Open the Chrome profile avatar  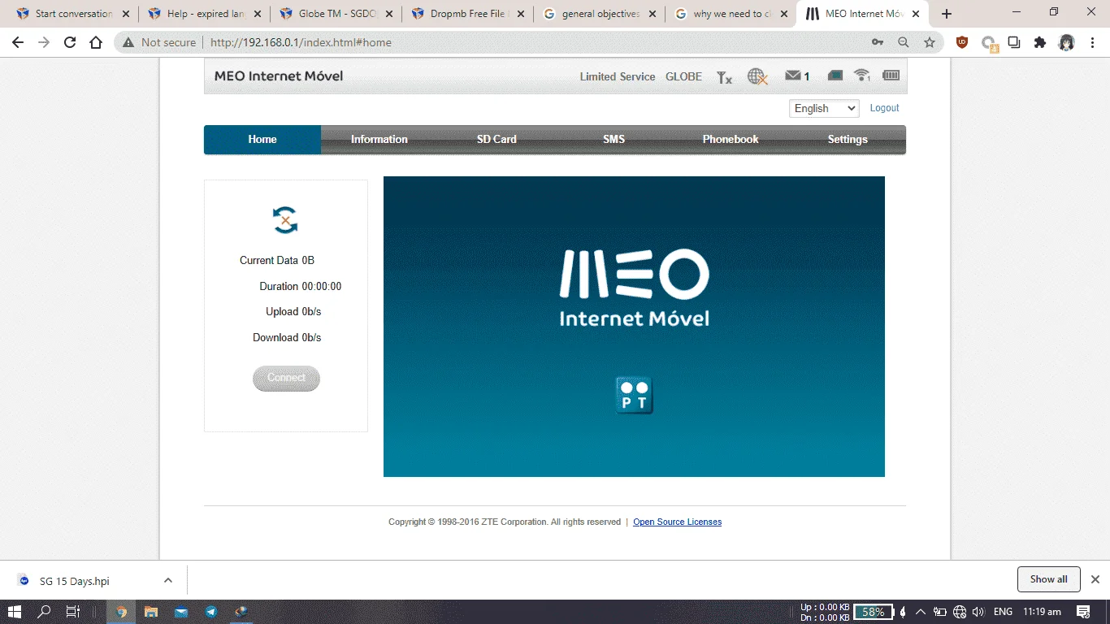1067,42
